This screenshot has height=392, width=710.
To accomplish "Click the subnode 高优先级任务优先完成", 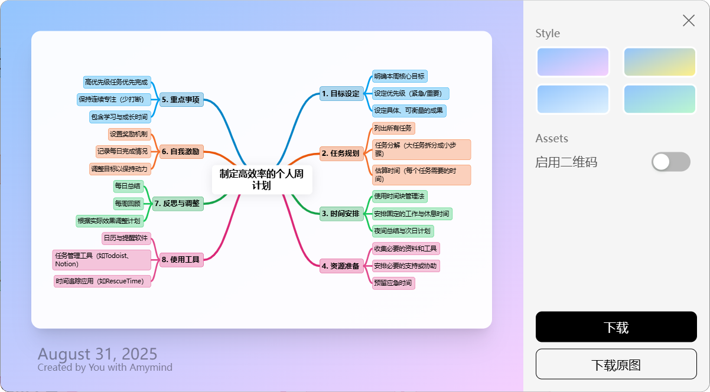I will [x=117, y=82].
